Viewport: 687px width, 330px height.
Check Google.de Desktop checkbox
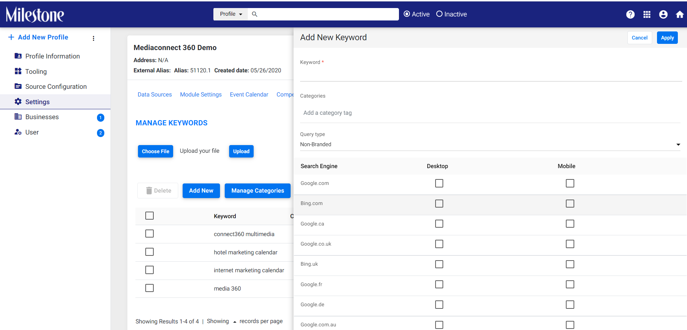tap(439, 304)
